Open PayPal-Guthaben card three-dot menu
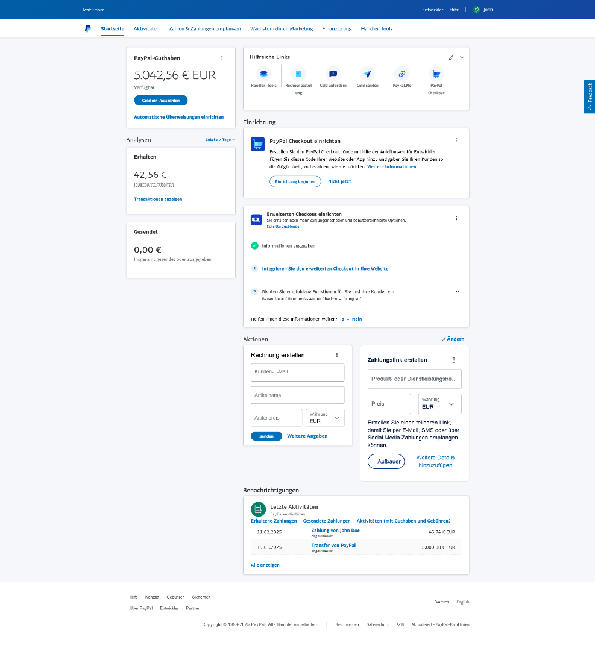 pos(222,58)
